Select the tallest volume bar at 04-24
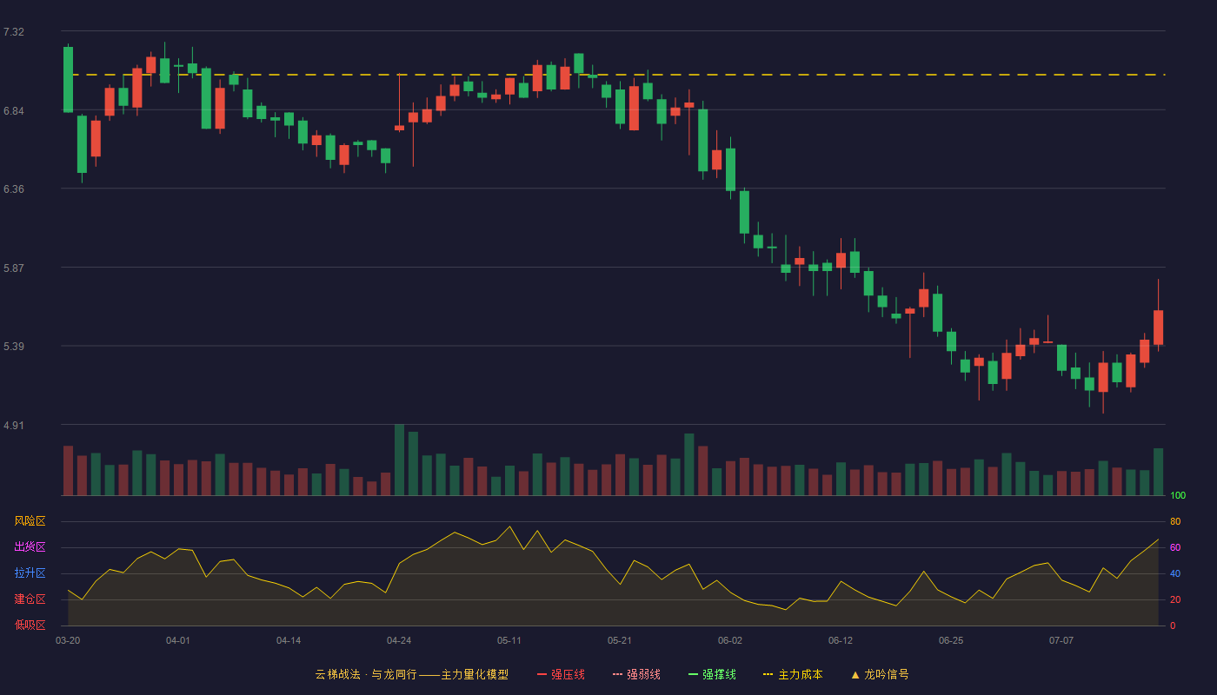Screen dimensions: 1217x695 tap(399, 460)
